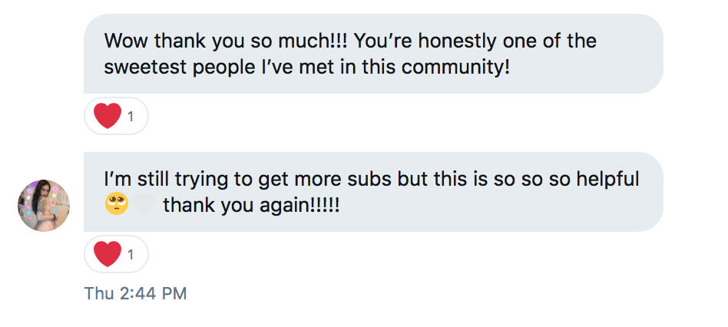728x327 pixels.
Task: Click the white heart emoji before "thank you again"
Action: [x=146, y=205]
